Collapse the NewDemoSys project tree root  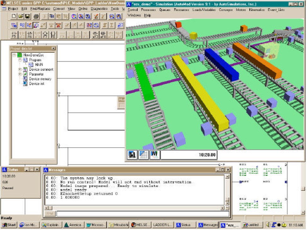click(x=14, y=55)
